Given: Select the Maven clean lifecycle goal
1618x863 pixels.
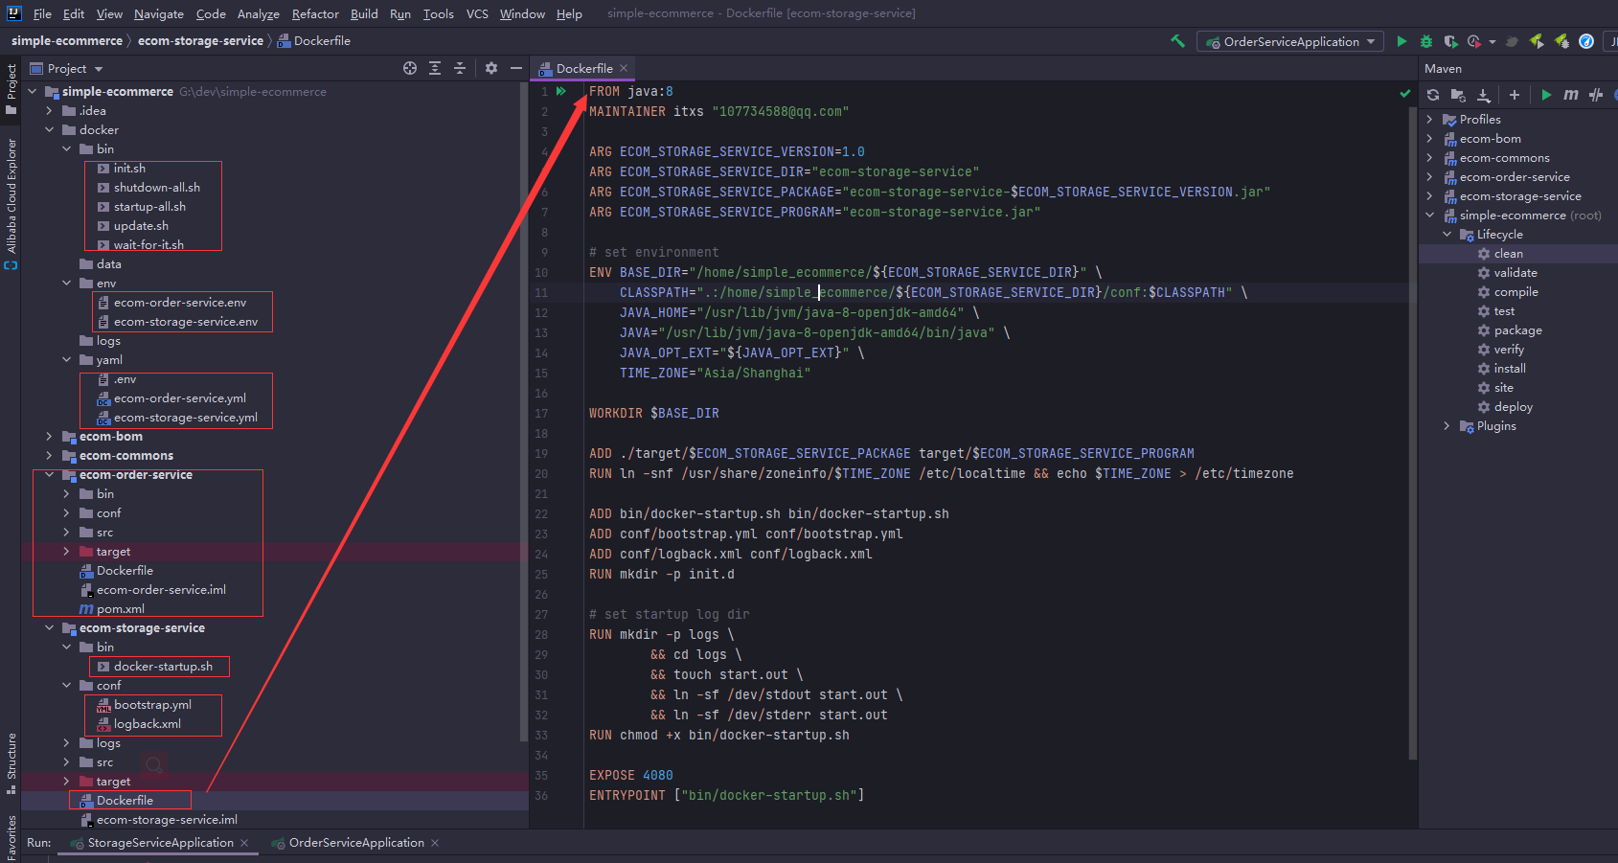Looking at the screenshot, I should click(x=1508, y=254).
